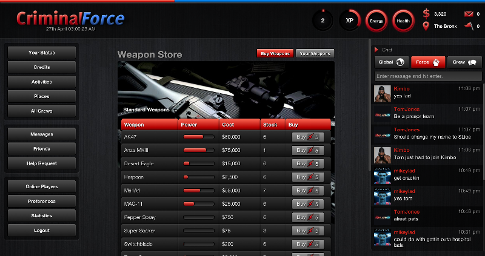The width and height of the screenshot is (485, 256).
Task: Buy the M61A4
Action: [x=308, y=191]
